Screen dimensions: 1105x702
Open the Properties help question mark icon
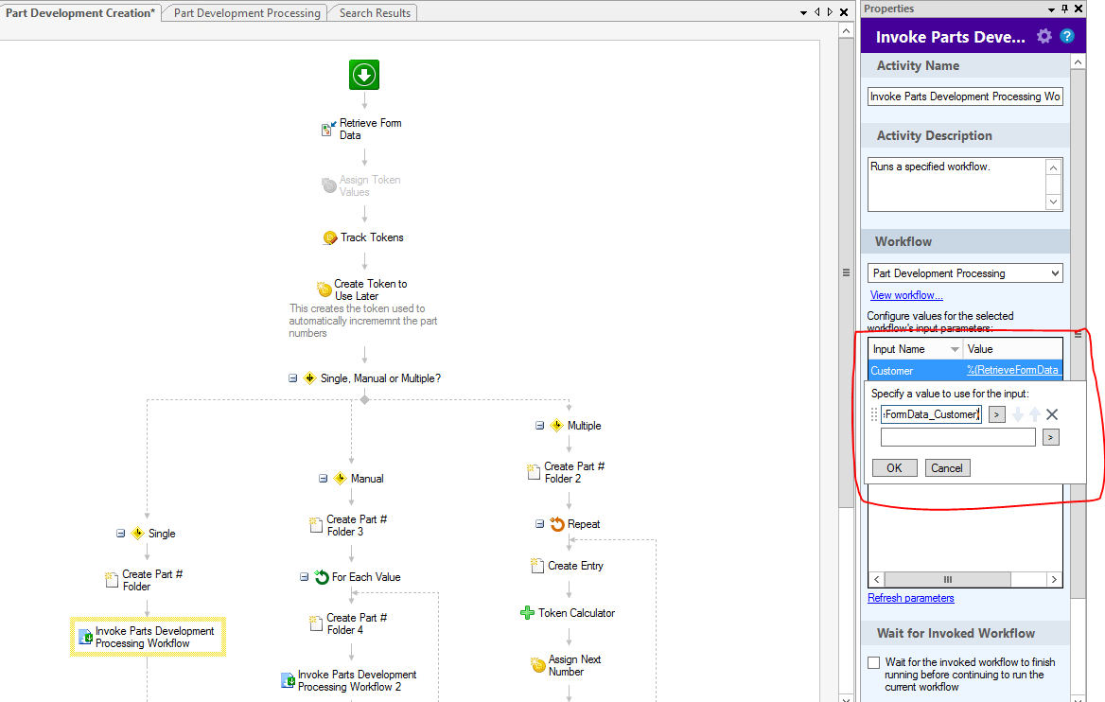pyautogui.click(x=1067, y=37)
